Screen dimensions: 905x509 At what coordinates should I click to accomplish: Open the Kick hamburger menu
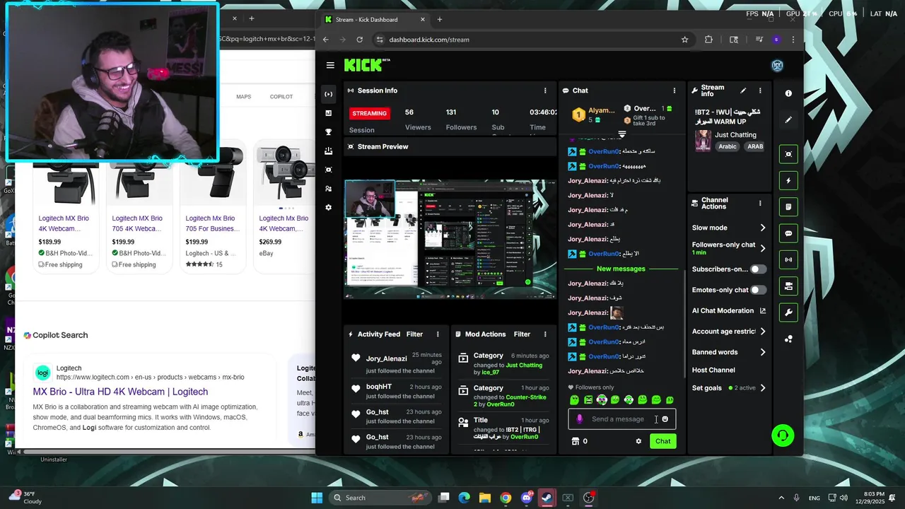click(x=330, y=65)
